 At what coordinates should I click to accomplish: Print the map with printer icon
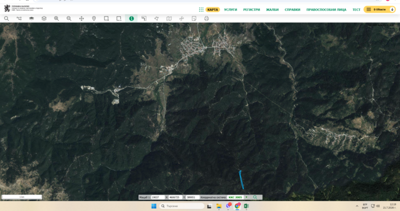(x=206, y=18)
